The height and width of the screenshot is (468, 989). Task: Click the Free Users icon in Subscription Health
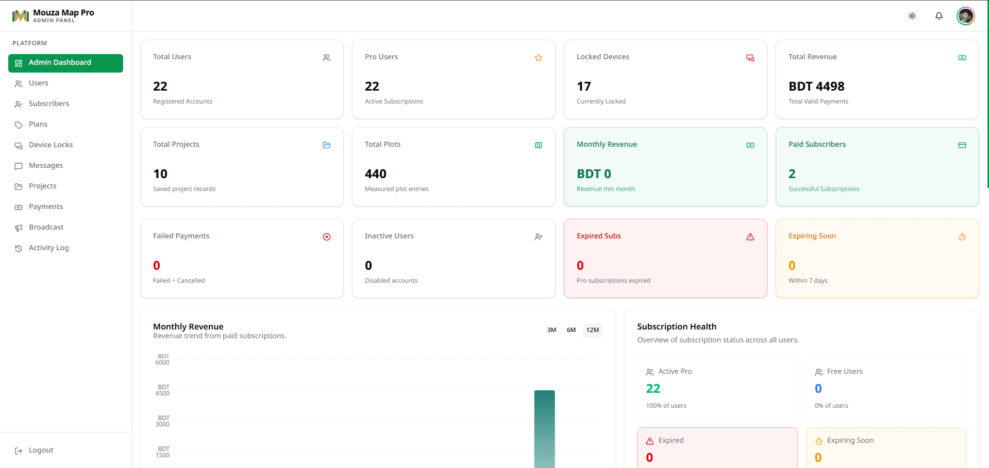tap(819, 372)
